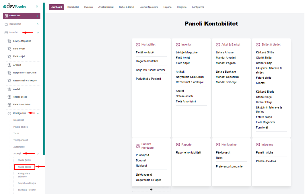This screenshot has width=305, height=194.
Task: Collapse the Inventari sidebar section chevron
Action: click(38, 33)
